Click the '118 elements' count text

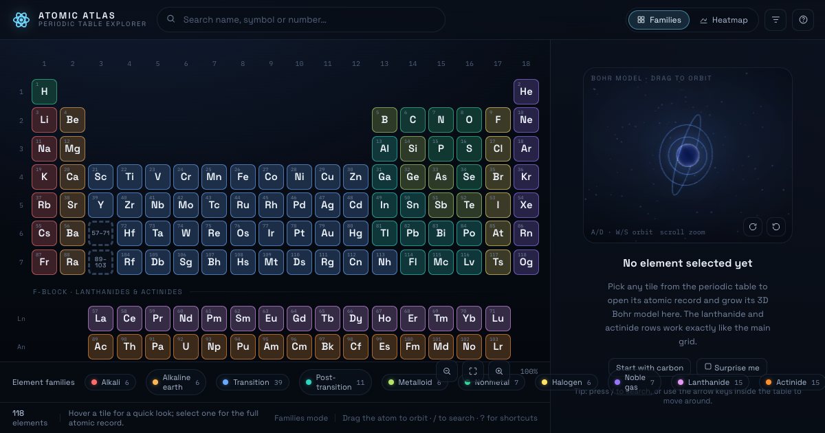(x=30, y=418)
